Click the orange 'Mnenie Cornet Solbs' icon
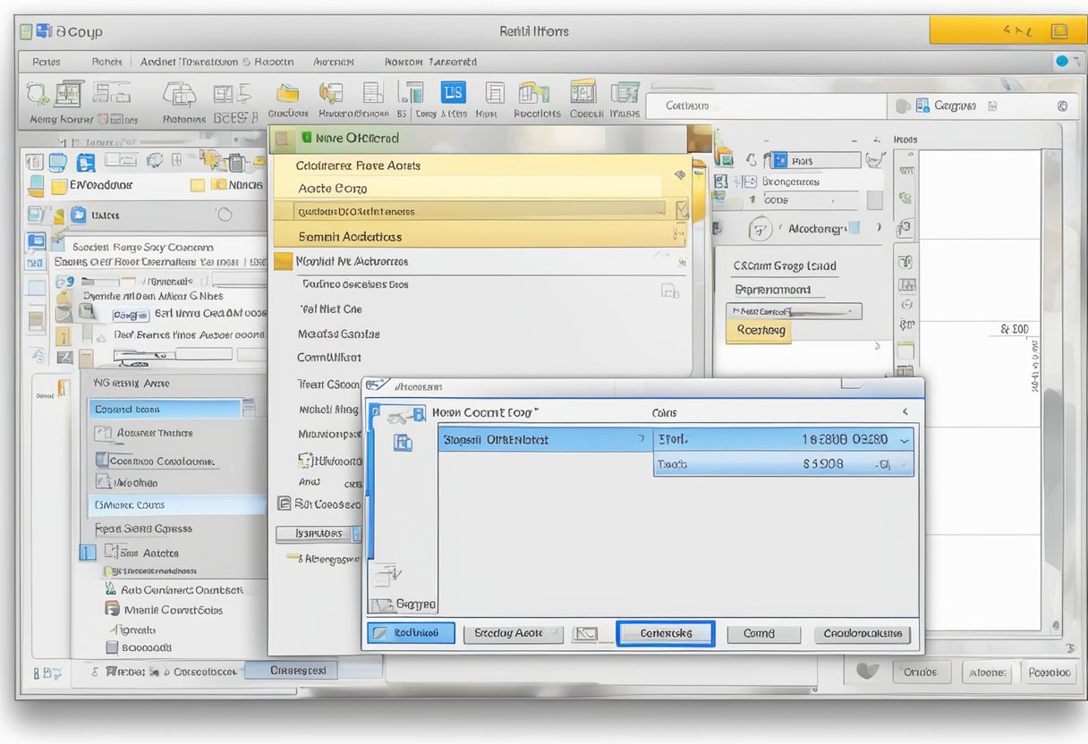This screenshot has width=1088, height=744. pyautogui.click(x=112, y=609)
